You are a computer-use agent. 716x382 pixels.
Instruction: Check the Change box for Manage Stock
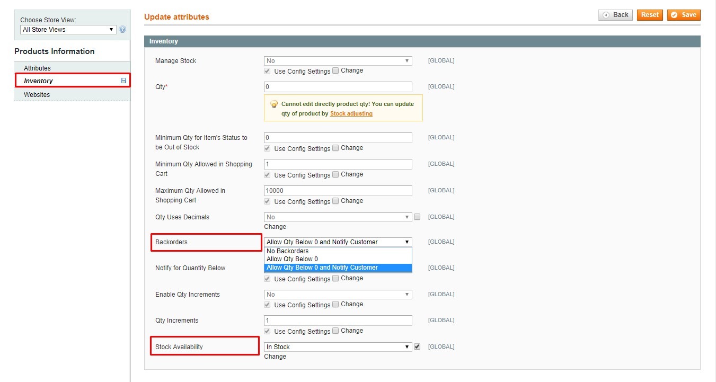335,70
